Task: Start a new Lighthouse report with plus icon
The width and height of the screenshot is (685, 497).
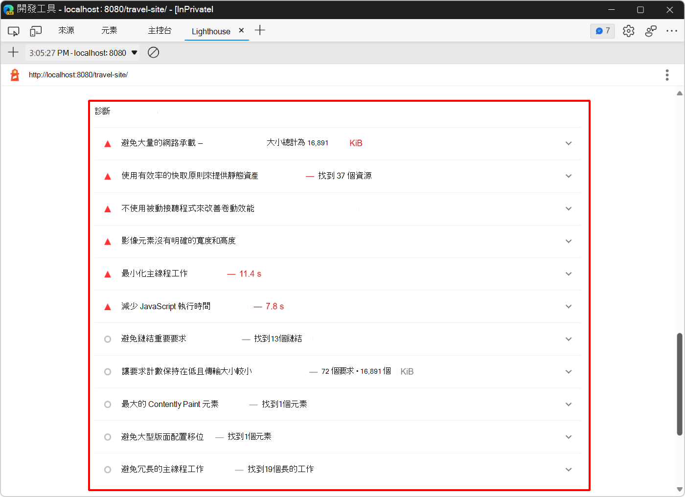Action: click(x=13, y=52)
